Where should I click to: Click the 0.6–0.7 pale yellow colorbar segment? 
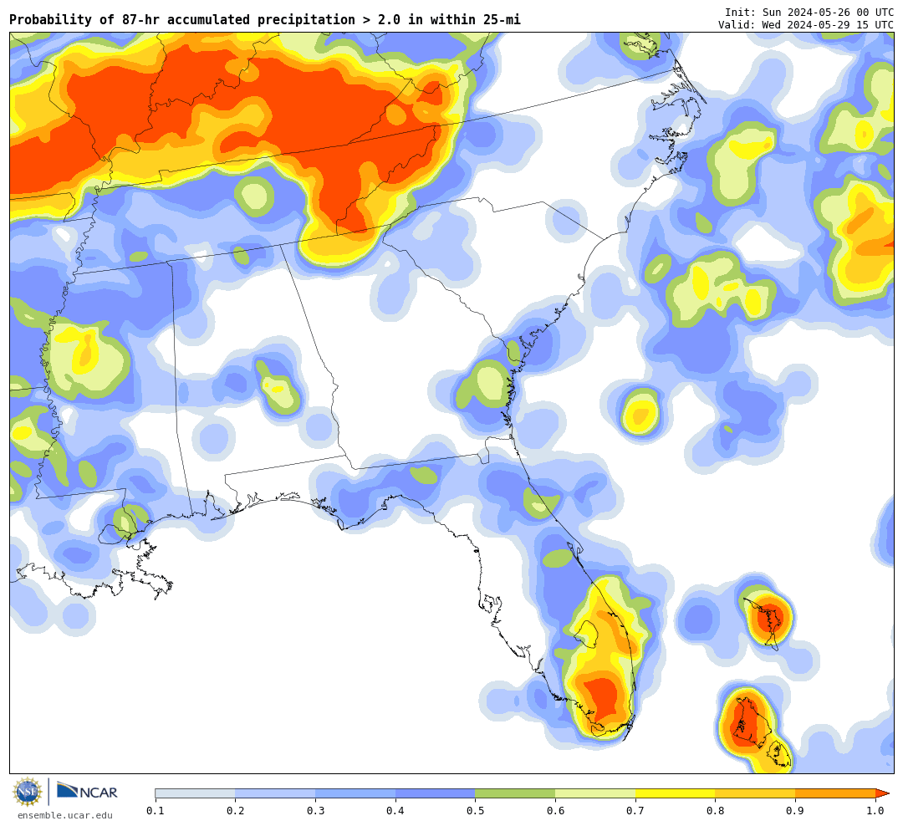pyautogui.click(x=595, y=793)
